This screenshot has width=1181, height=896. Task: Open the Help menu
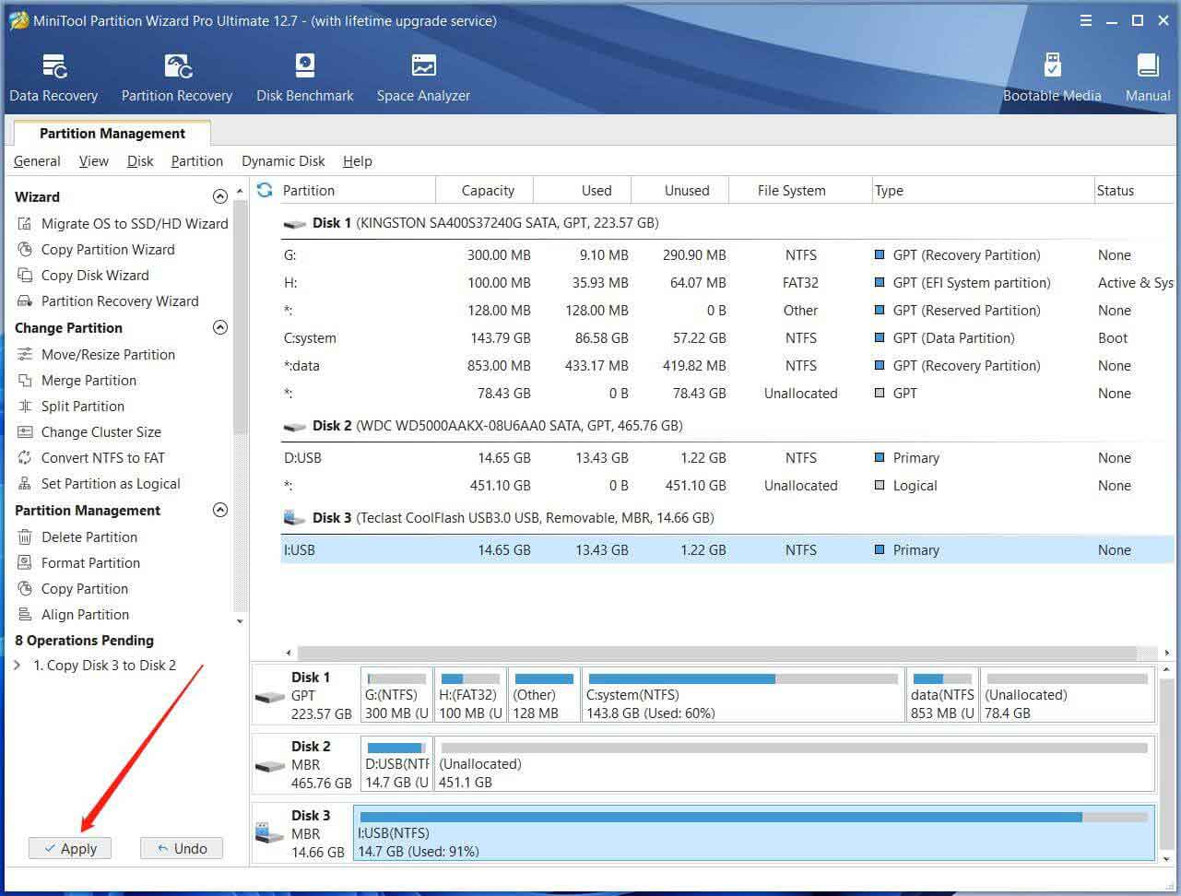(357, 161)
